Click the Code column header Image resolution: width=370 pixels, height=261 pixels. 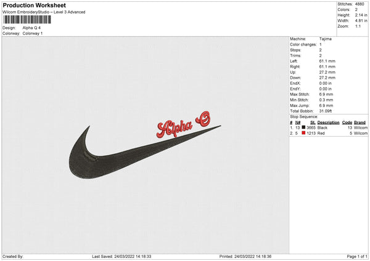[347, 122]
